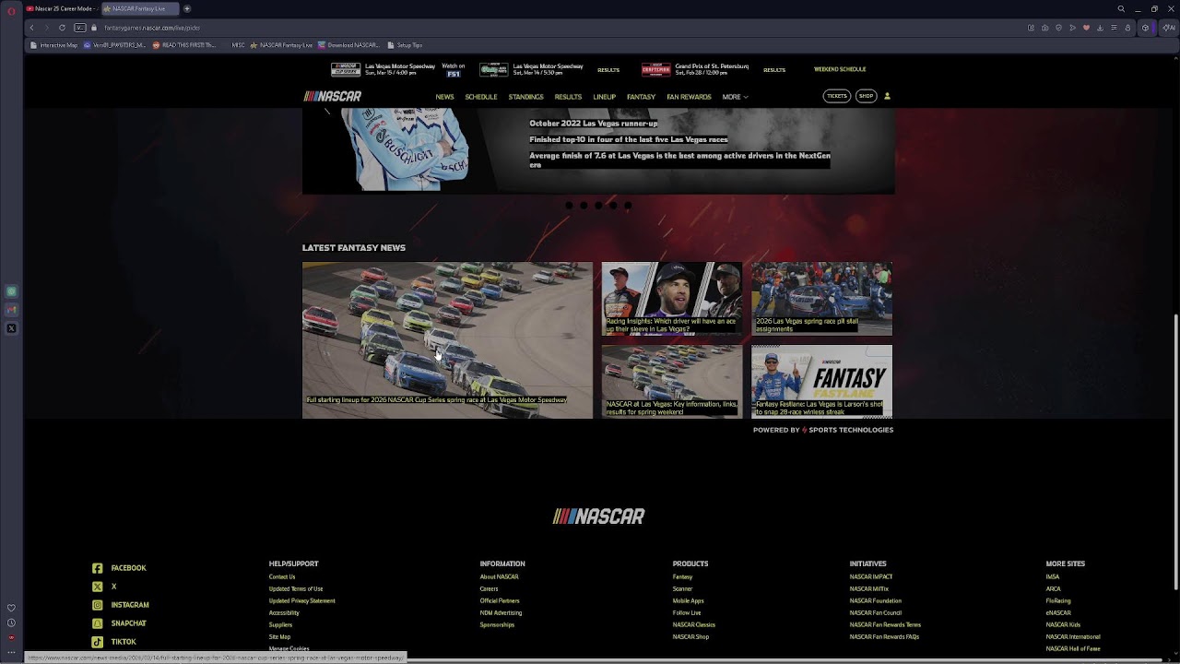Go back to previous page
This screenshot has width=1180, height=664.
31,28
